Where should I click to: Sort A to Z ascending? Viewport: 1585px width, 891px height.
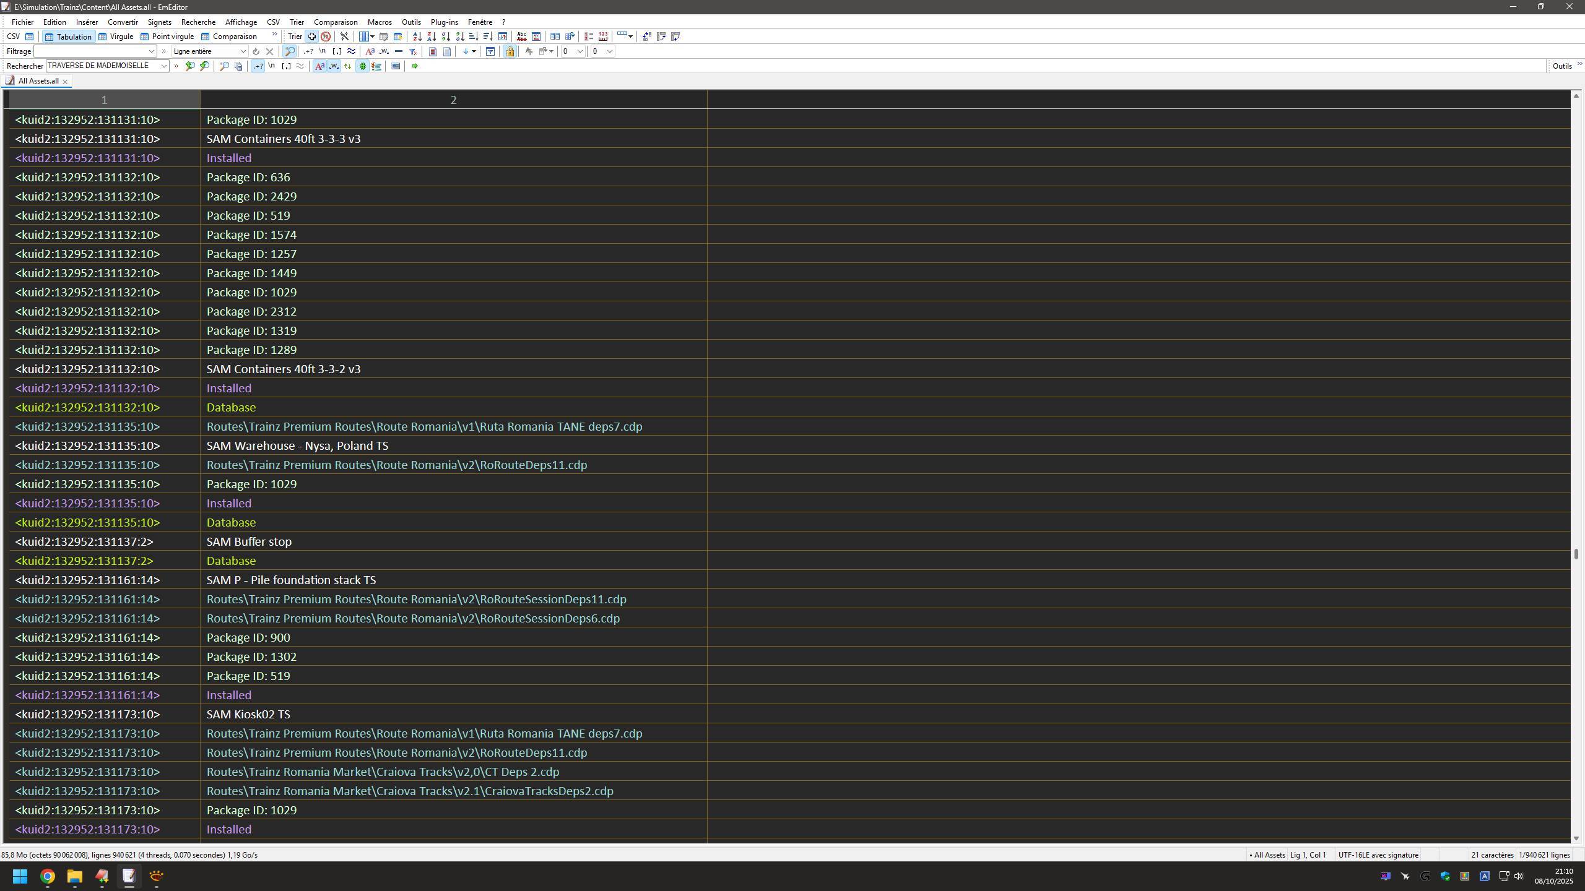point(417,37)
